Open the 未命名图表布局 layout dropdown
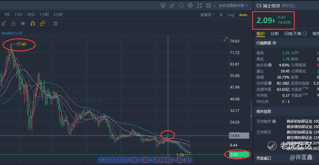Screen dimensions: 319x165 (233, 5)
